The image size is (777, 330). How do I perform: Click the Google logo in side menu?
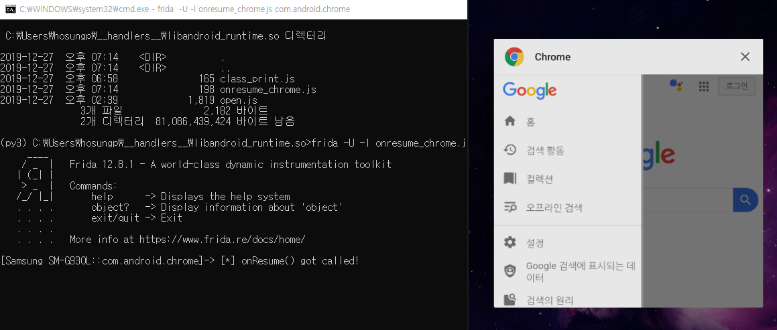(x=529, y=90)
